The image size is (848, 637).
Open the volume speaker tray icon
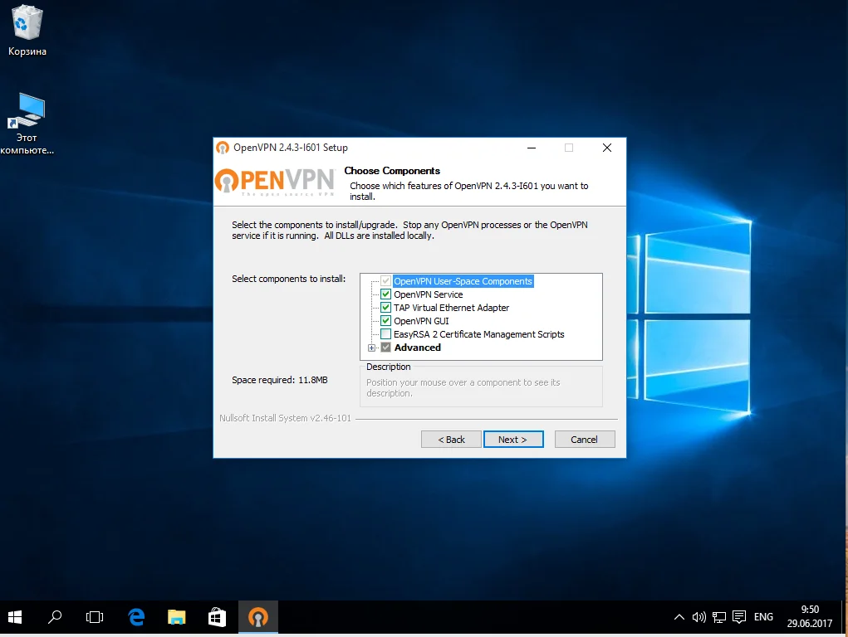click(698, 617)
